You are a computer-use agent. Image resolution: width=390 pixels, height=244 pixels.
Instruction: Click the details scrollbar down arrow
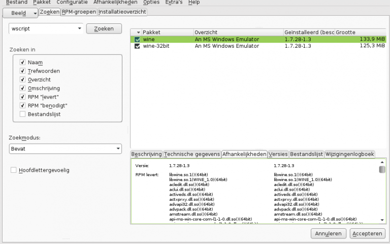pos(382,220)
